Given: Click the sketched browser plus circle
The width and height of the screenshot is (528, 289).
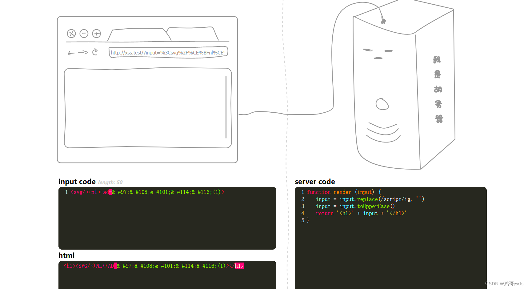Looking at the screenshot, I should (97, 34).
